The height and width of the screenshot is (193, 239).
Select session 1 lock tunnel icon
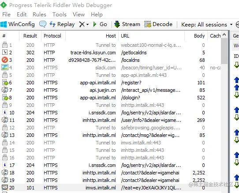(5, 45)
